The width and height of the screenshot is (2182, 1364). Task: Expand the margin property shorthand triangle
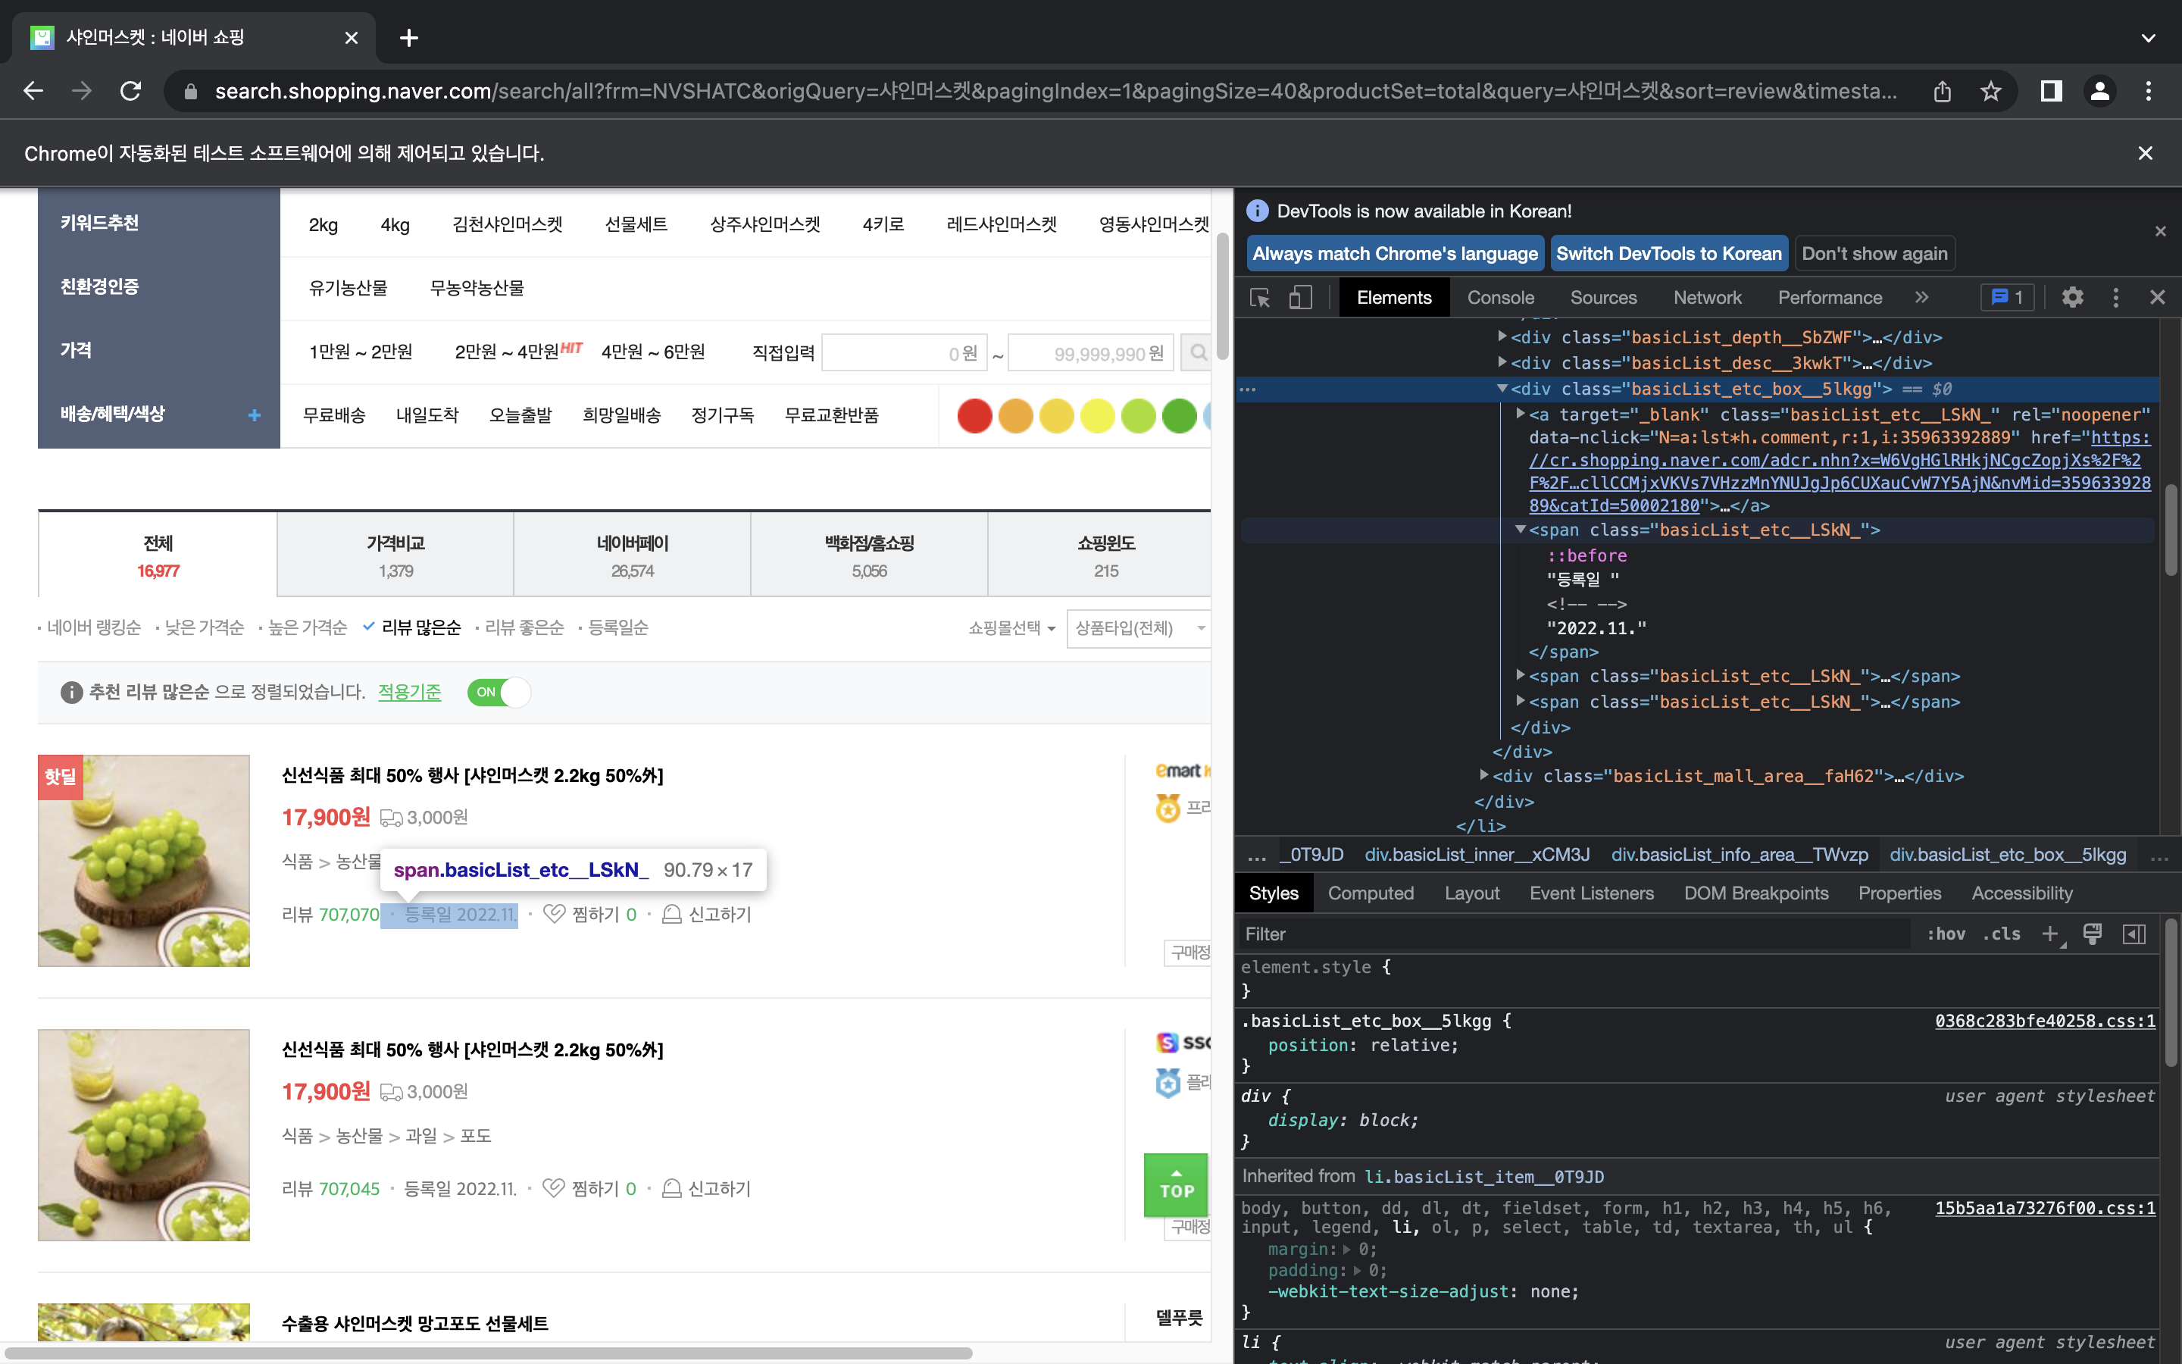pos(1347,1250)
